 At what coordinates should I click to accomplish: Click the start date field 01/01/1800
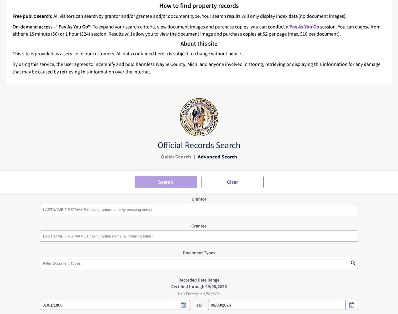click(108, 305)
